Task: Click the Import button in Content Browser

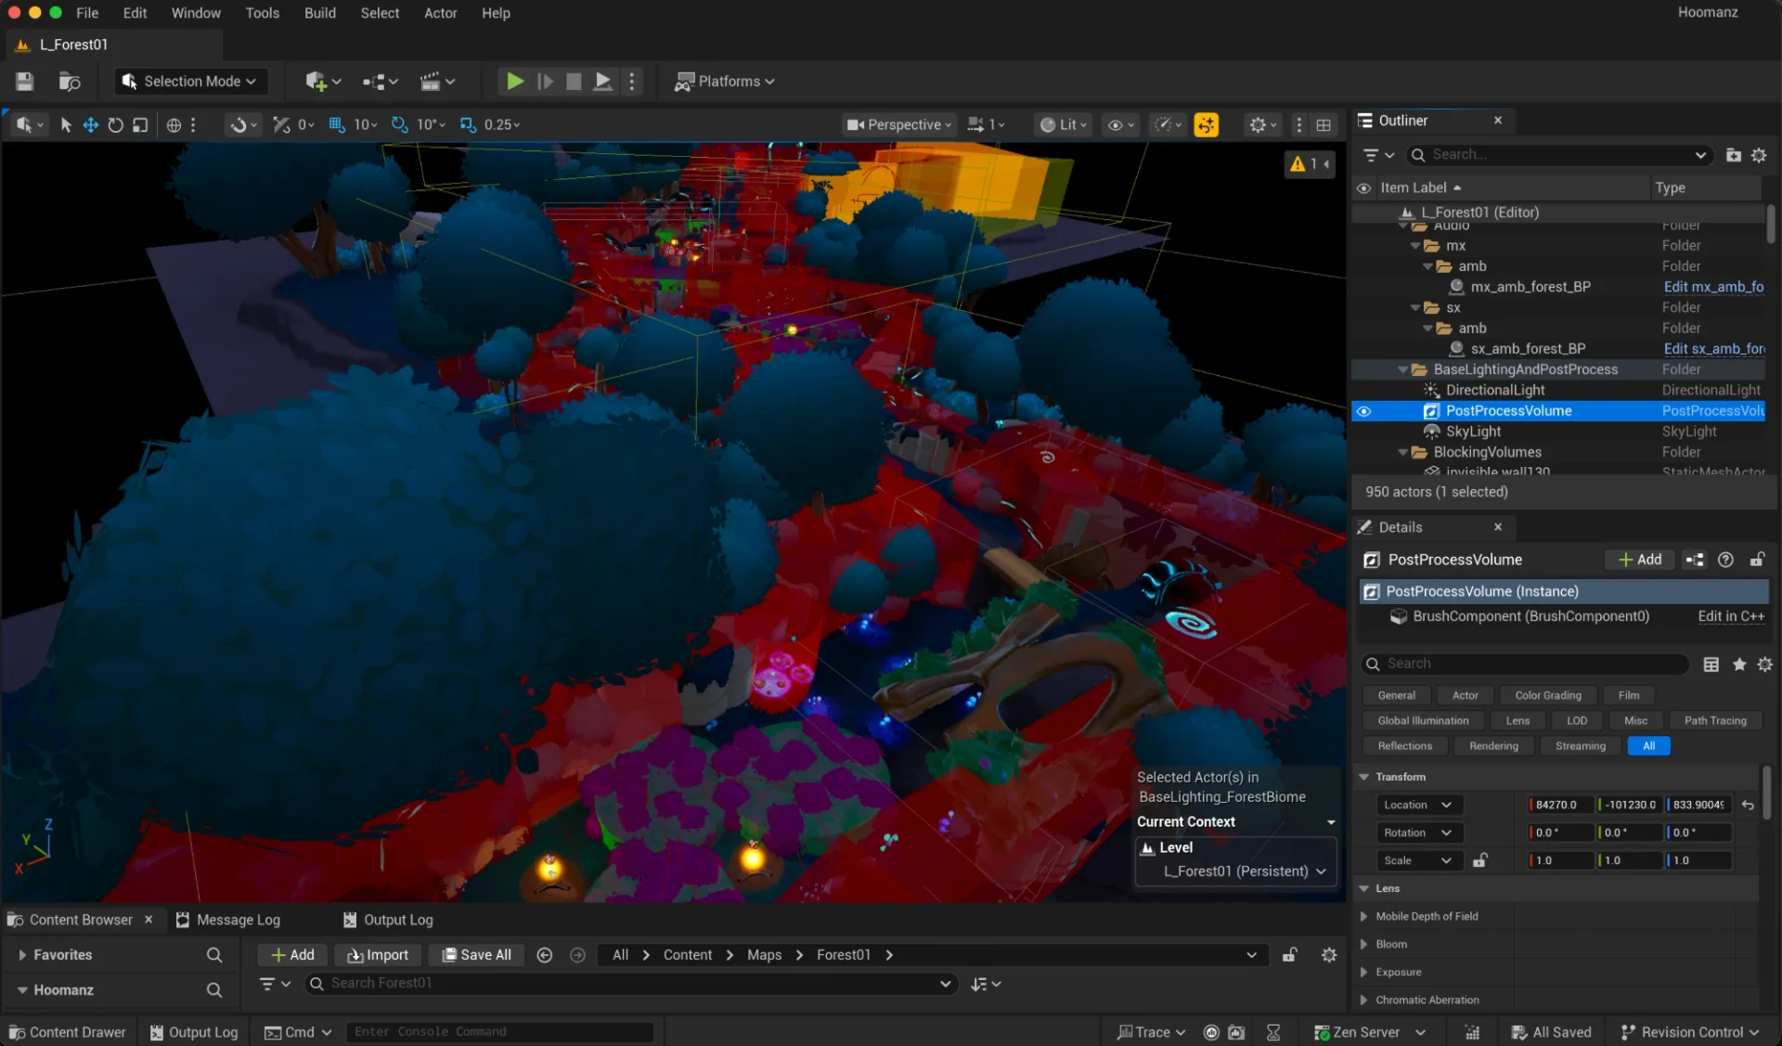Action: (378, 955)
